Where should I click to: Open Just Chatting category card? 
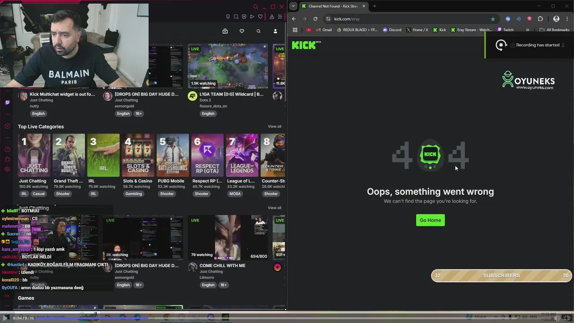pos(34,155)
